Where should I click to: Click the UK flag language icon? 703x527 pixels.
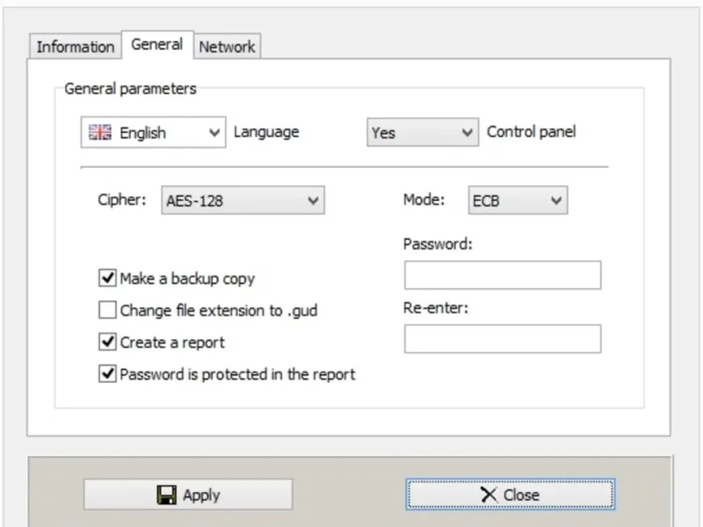[x=102, y=133]
